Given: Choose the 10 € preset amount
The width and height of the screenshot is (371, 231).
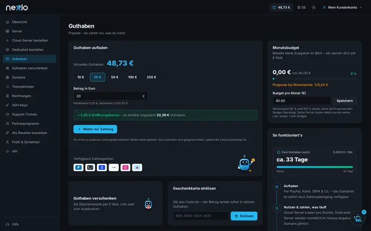Looking at the screenshot, I should point(81,77).
